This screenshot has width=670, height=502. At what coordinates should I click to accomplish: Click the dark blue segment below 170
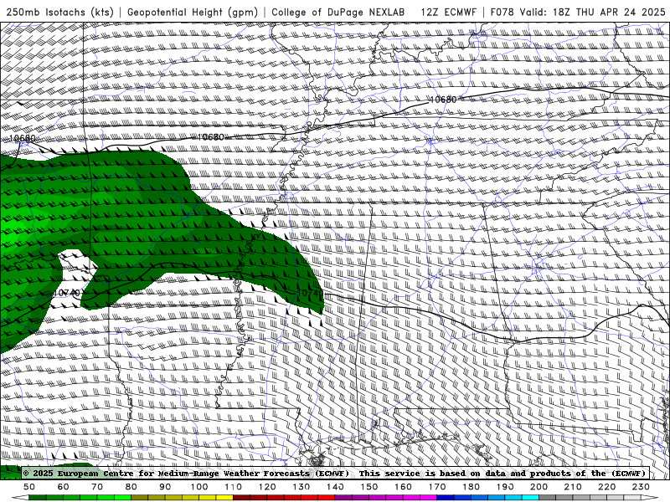[x=446, y=498]
